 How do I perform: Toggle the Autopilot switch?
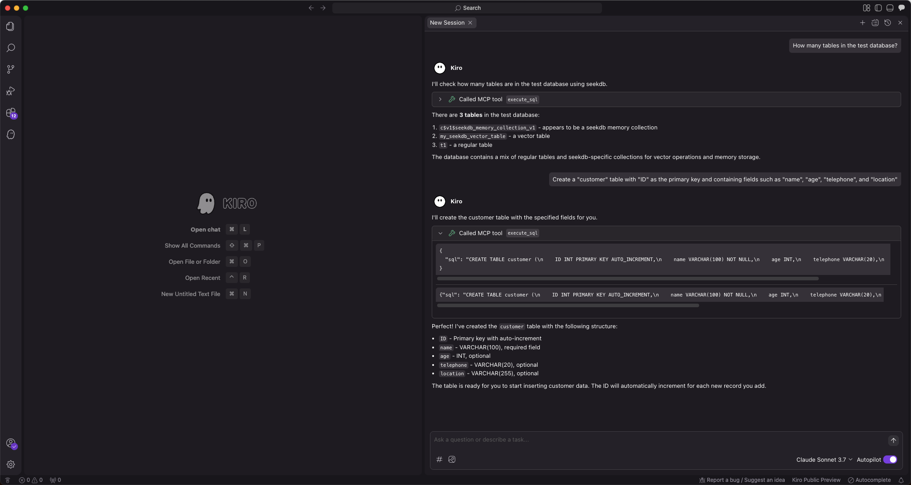point(890,460)
